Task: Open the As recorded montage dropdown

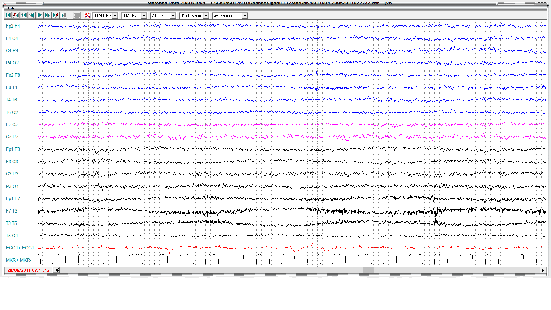Action: point(244,16)
